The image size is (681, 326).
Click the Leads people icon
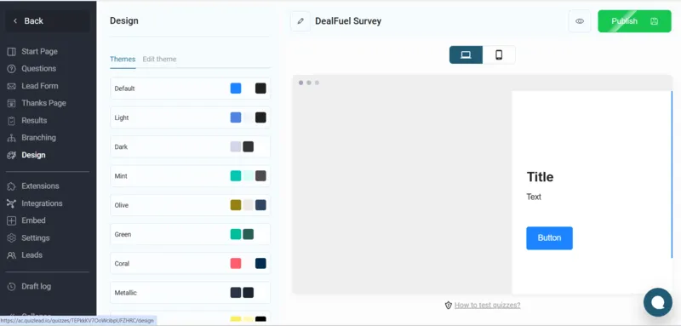[x=12, y=255]
